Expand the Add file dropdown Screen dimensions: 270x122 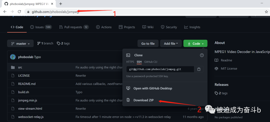[171, 44]
